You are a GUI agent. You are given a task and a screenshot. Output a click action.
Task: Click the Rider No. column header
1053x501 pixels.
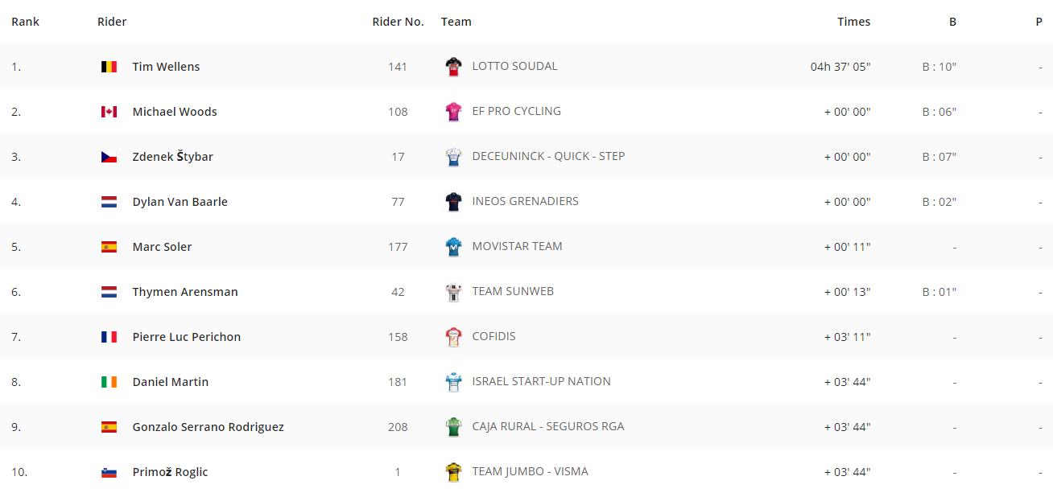pos(398,22)
